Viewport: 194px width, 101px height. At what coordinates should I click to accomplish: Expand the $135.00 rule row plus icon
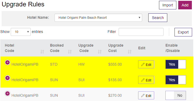click(x=7, y=78)
